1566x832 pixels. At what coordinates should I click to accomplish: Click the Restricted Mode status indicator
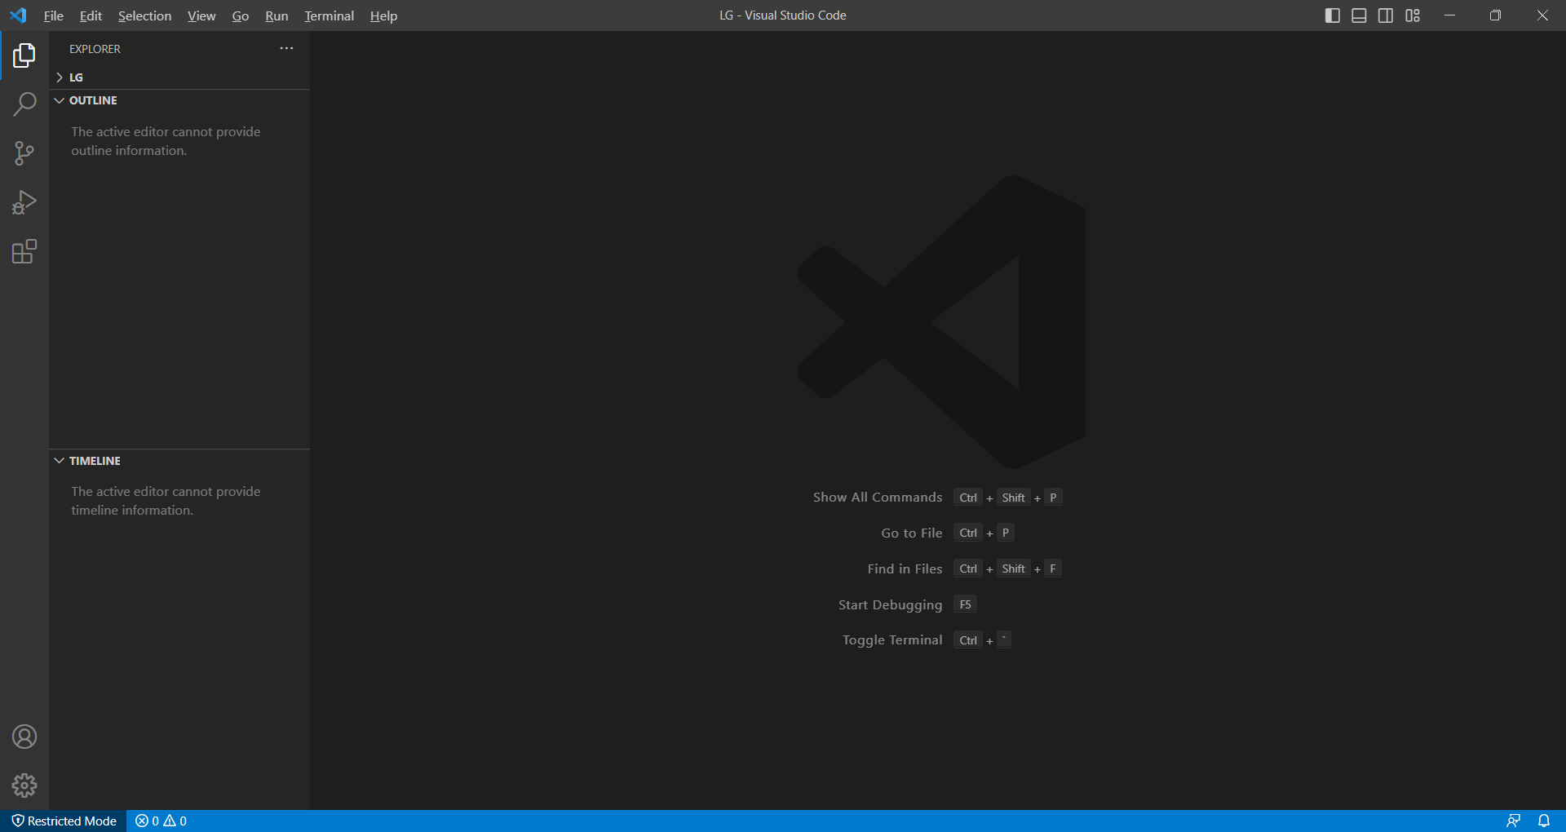pos(64,821)
